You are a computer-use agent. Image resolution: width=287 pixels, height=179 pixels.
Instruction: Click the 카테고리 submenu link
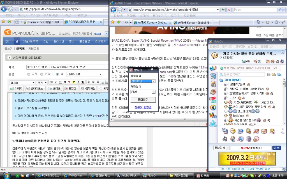[x=34, y=49]
